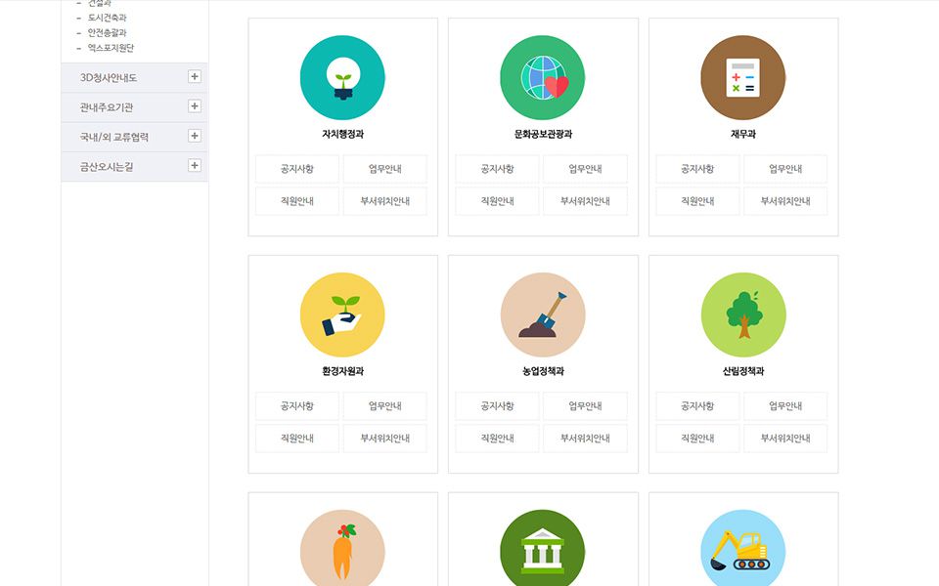This screenshot has height=586, width=939.
Task: Click the tree icon for 산림정책과
Action: (x=743, y=314)
